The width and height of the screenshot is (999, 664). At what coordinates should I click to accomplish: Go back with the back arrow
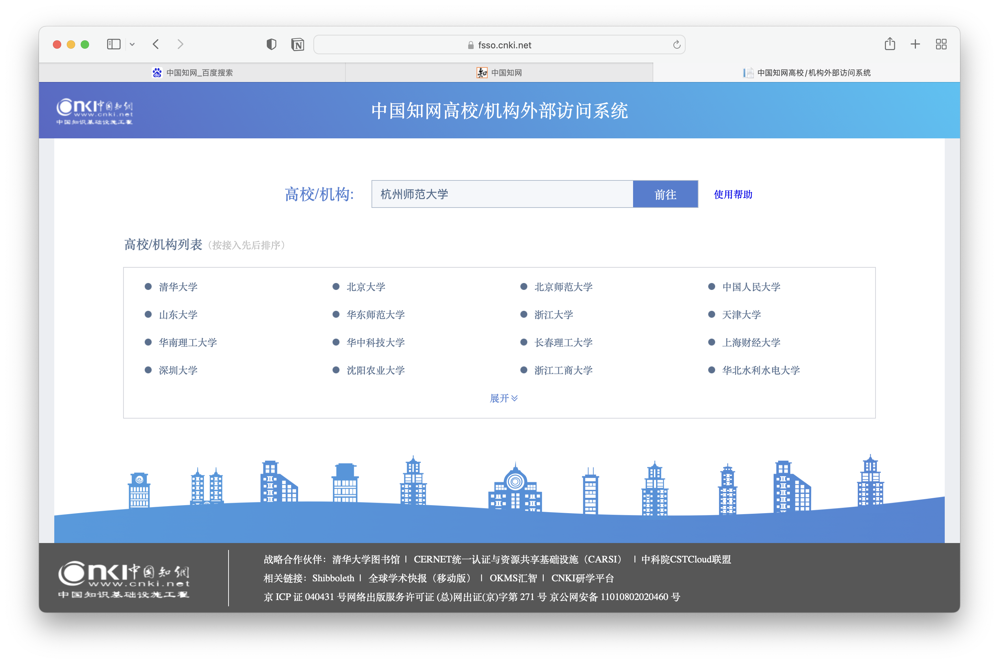tap(156, 44)
